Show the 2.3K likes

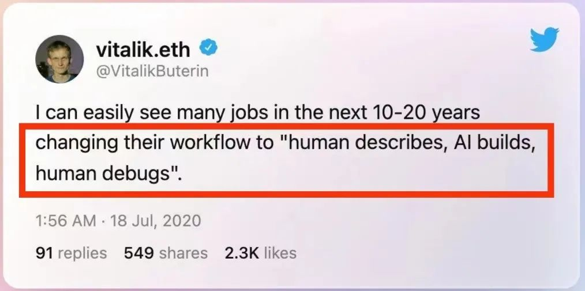click(261, 254)
